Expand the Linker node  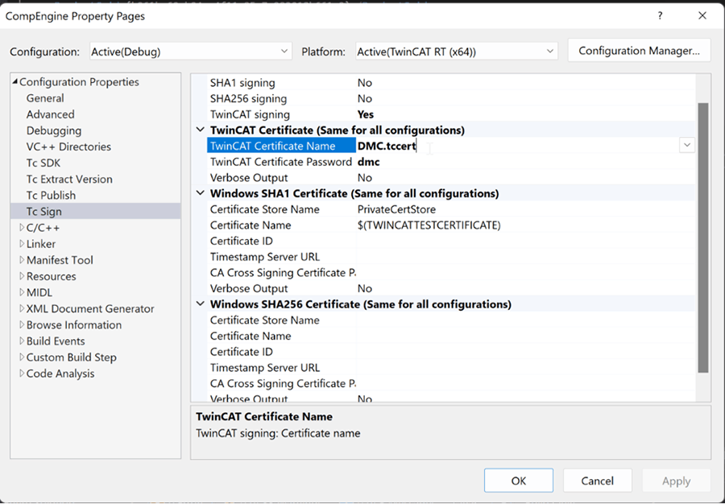pyautogui.click(x=21, y=243)
